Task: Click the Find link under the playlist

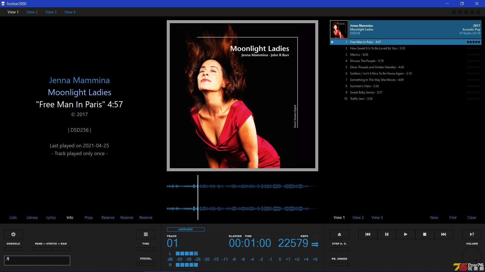Action: pos(453,218)
